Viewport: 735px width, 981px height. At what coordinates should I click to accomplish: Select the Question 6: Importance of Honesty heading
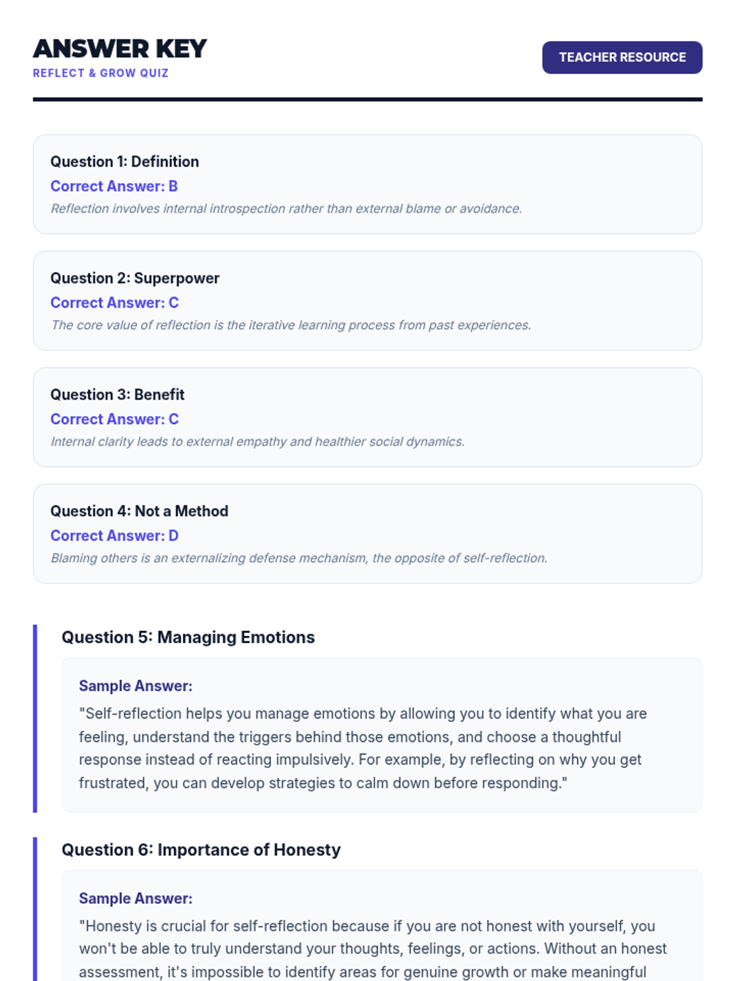pos(201,850)
